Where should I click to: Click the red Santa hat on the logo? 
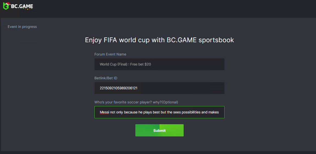click(x=8, y=4)
